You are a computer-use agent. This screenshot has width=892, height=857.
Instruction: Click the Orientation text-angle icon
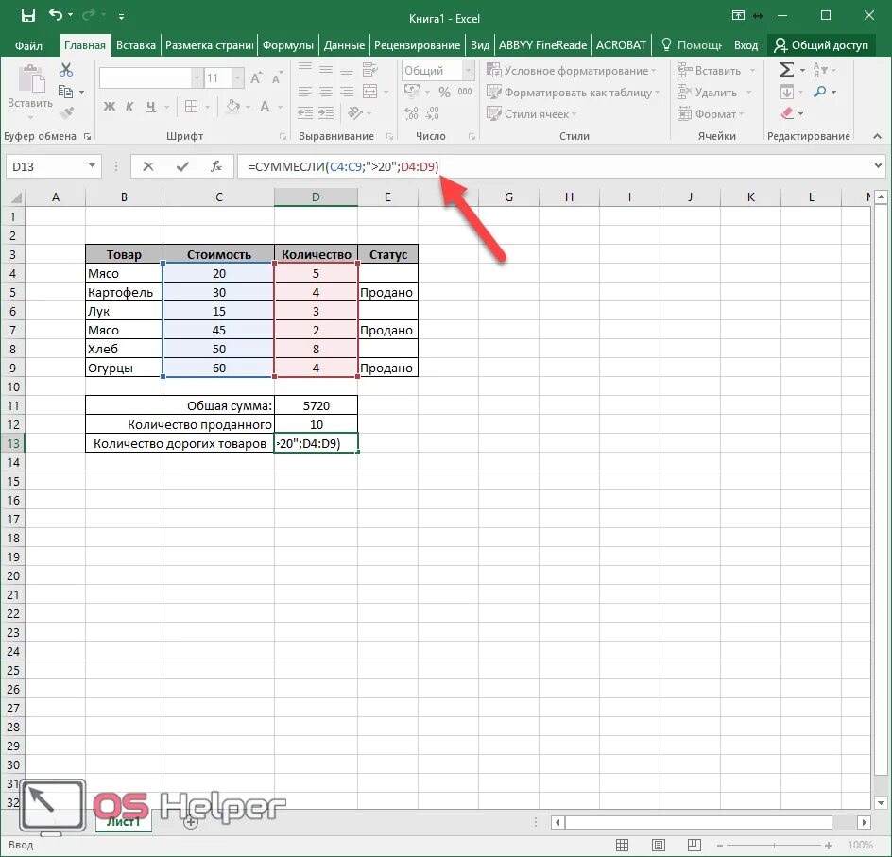[355, 113]
